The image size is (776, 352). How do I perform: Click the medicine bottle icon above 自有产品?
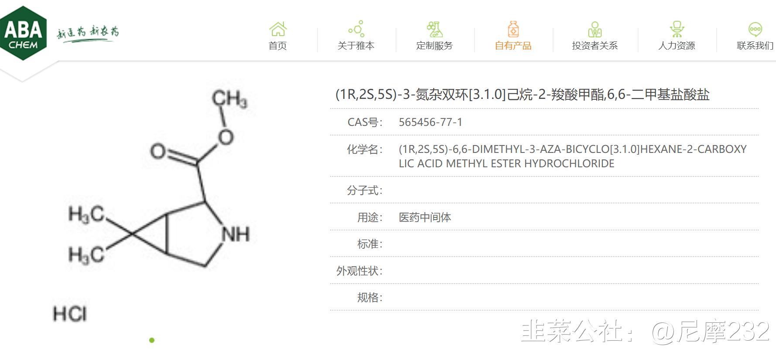tap(513, 29)
